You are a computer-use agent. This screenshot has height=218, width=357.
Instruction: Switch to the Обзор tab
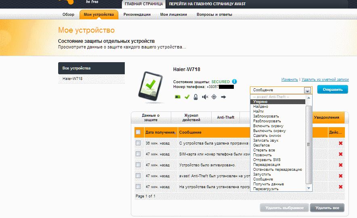68,15
